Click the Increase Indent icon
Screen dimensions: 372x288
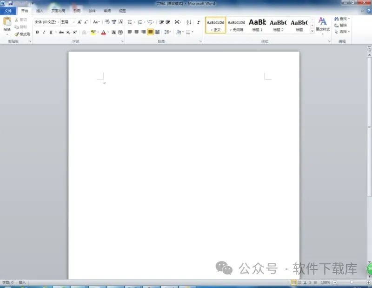[168, 22]
